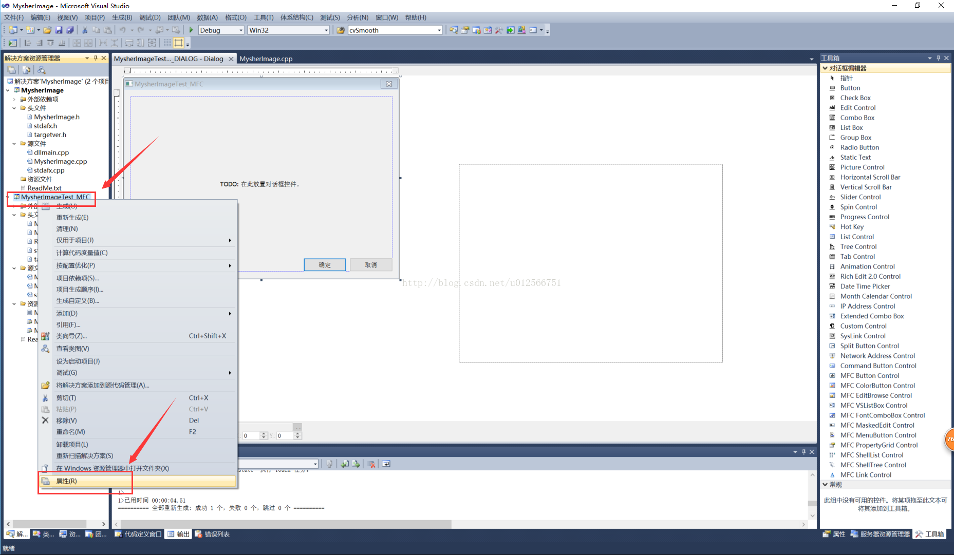Image resolution: width=954 pixels, height=555 pixels.
Task: Toggle auto-hide pin on Solution Explorer panel
Action: (96, 58)
